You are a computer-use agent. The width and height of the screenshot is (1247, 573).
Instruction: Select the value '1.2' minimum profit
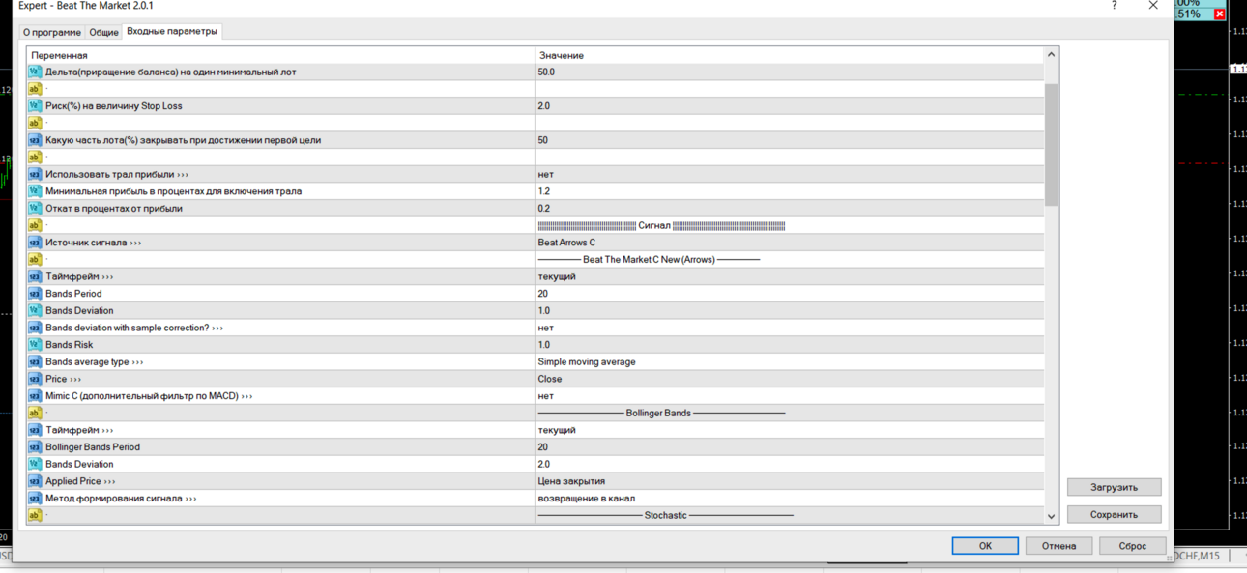[790, 191]
